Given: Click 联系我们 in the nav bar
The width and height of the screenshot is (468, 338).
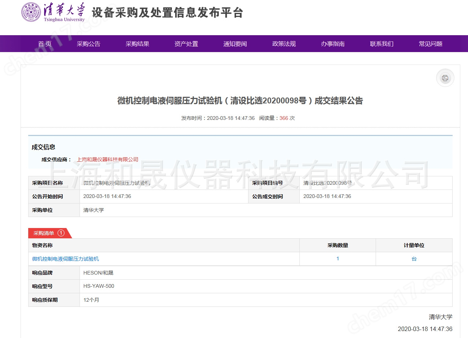Looking at the screenshot, I should click(x=382, y=44).
